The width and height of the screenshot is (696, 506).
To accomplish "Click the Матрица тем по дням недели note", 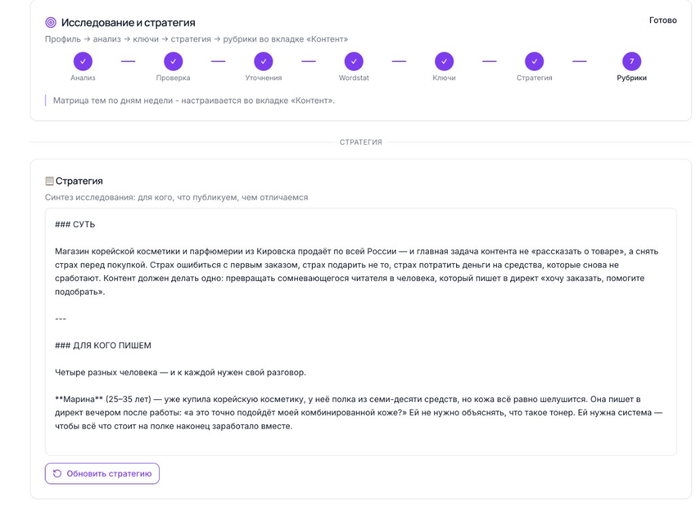I will point(194,101).
